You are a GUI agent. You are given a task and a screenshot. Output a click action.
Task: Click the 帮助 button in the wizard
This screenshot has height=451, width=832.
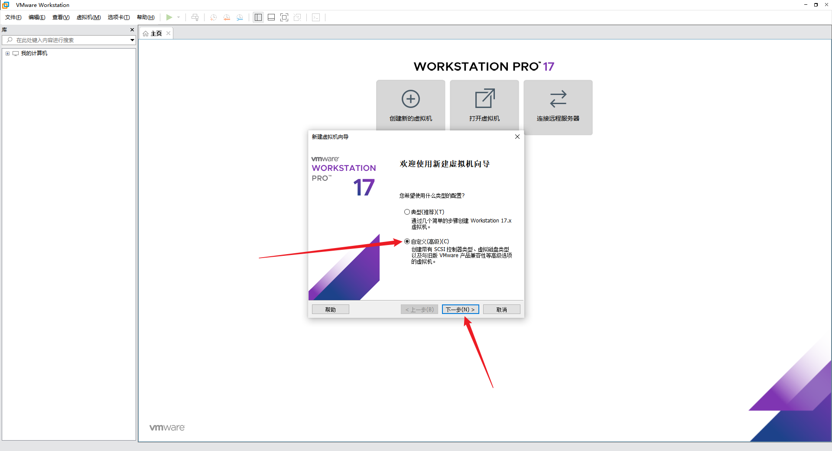331,310
